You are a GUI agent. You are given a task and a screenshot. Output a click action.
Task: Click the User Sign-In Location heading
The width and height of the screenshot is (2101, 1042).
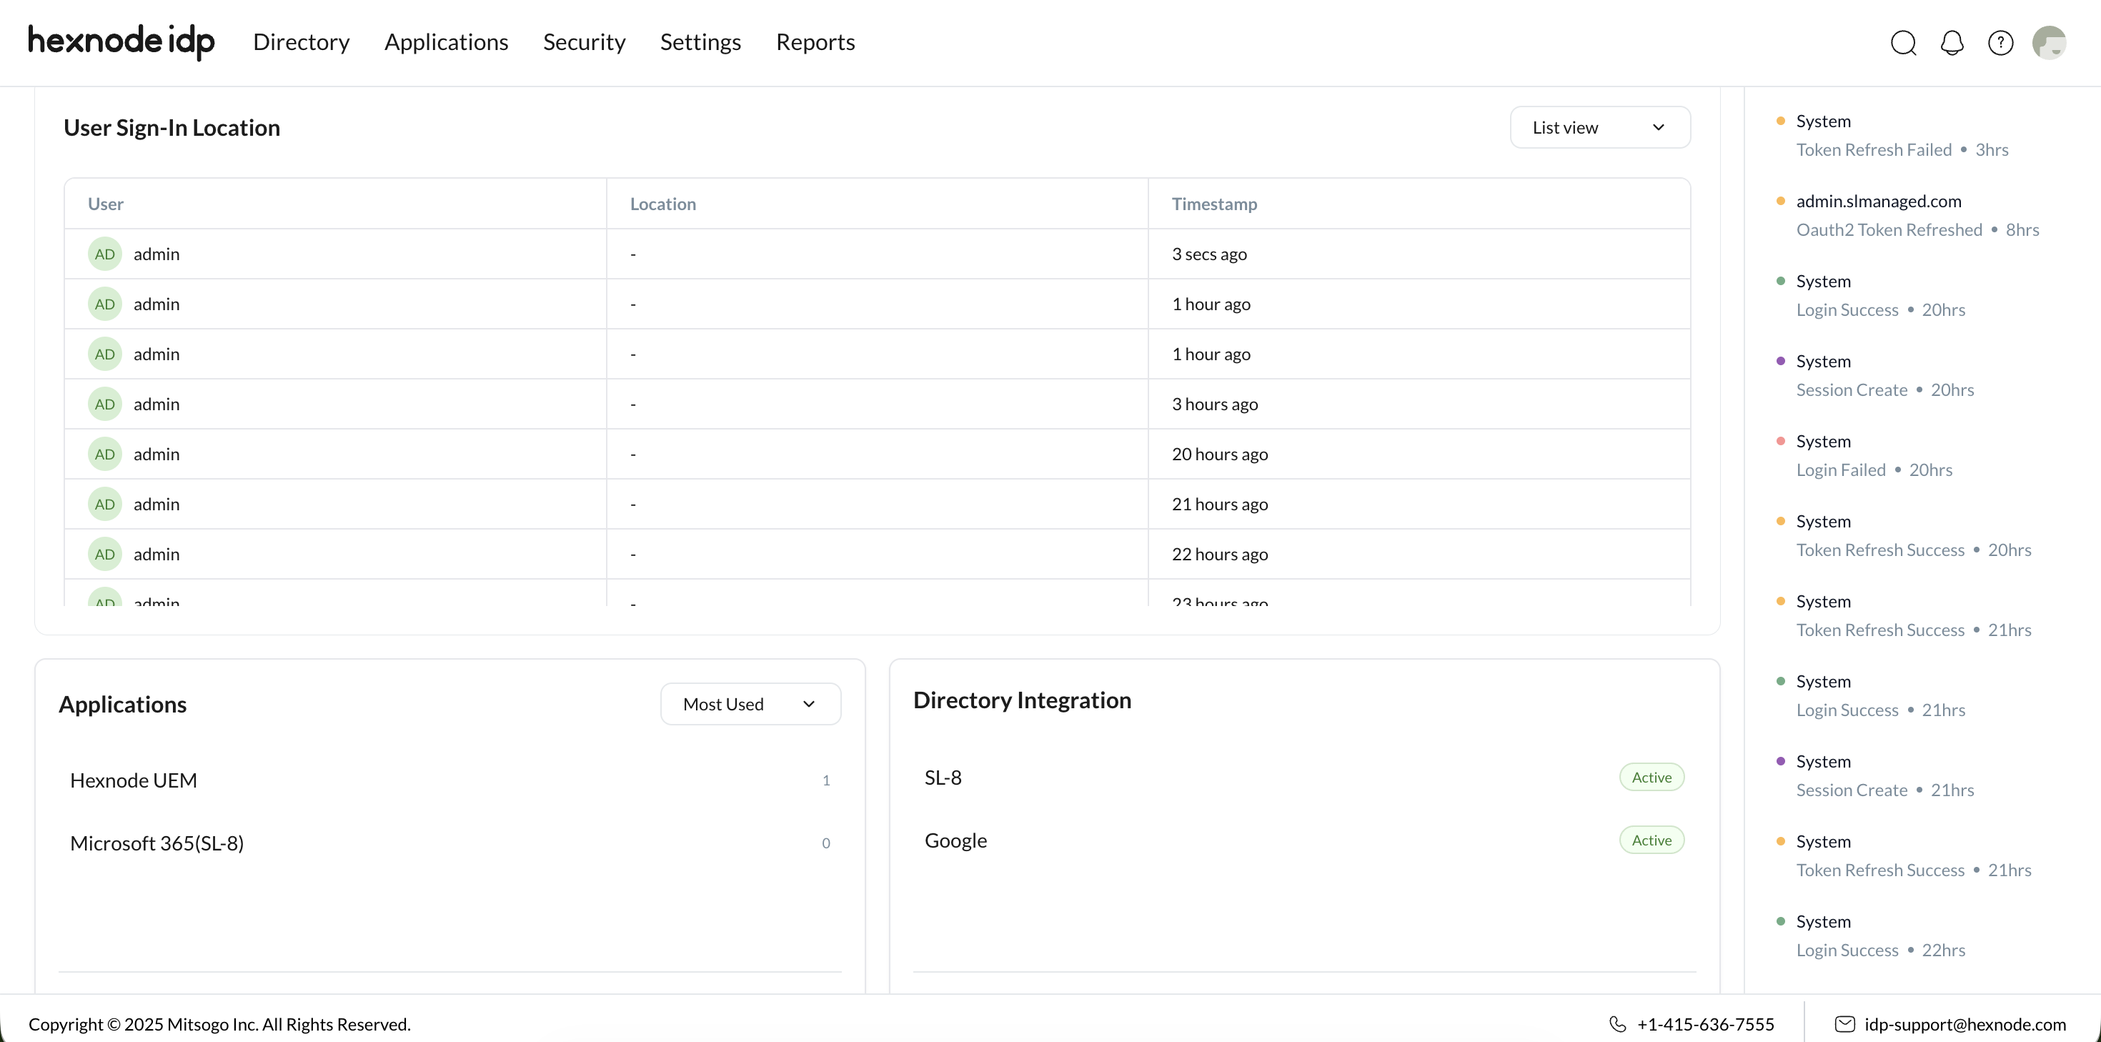(172, 127)
